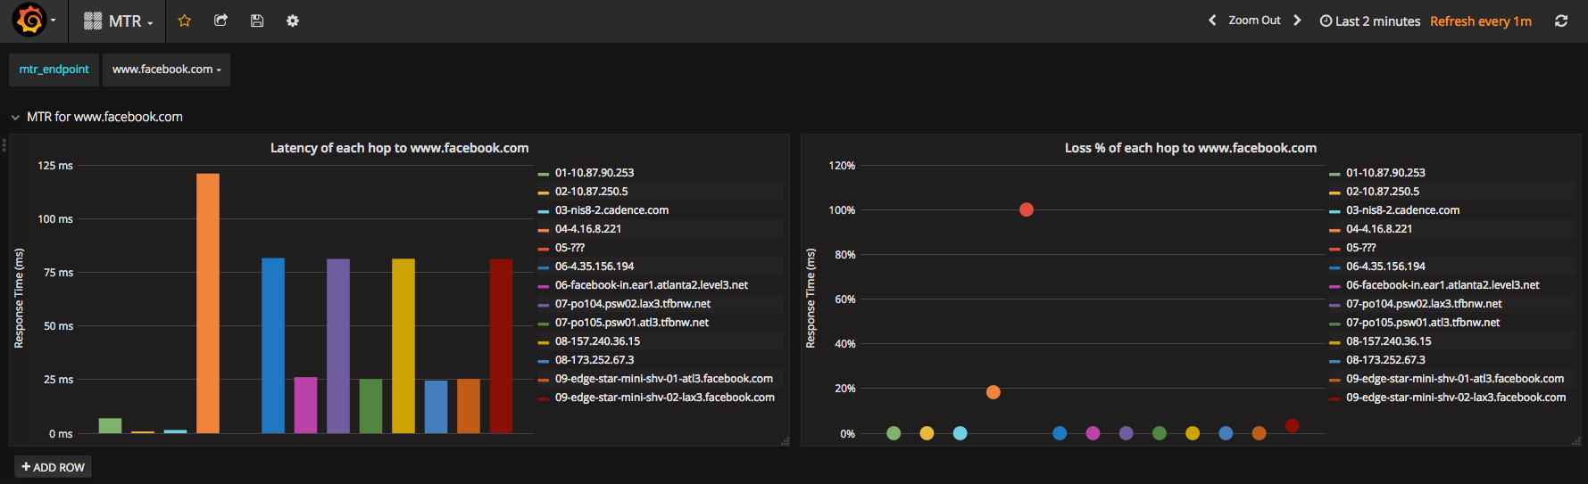1588x484 pixels.
Task: Click Latency of each hop panel title
Action: [x=399, y=148]
